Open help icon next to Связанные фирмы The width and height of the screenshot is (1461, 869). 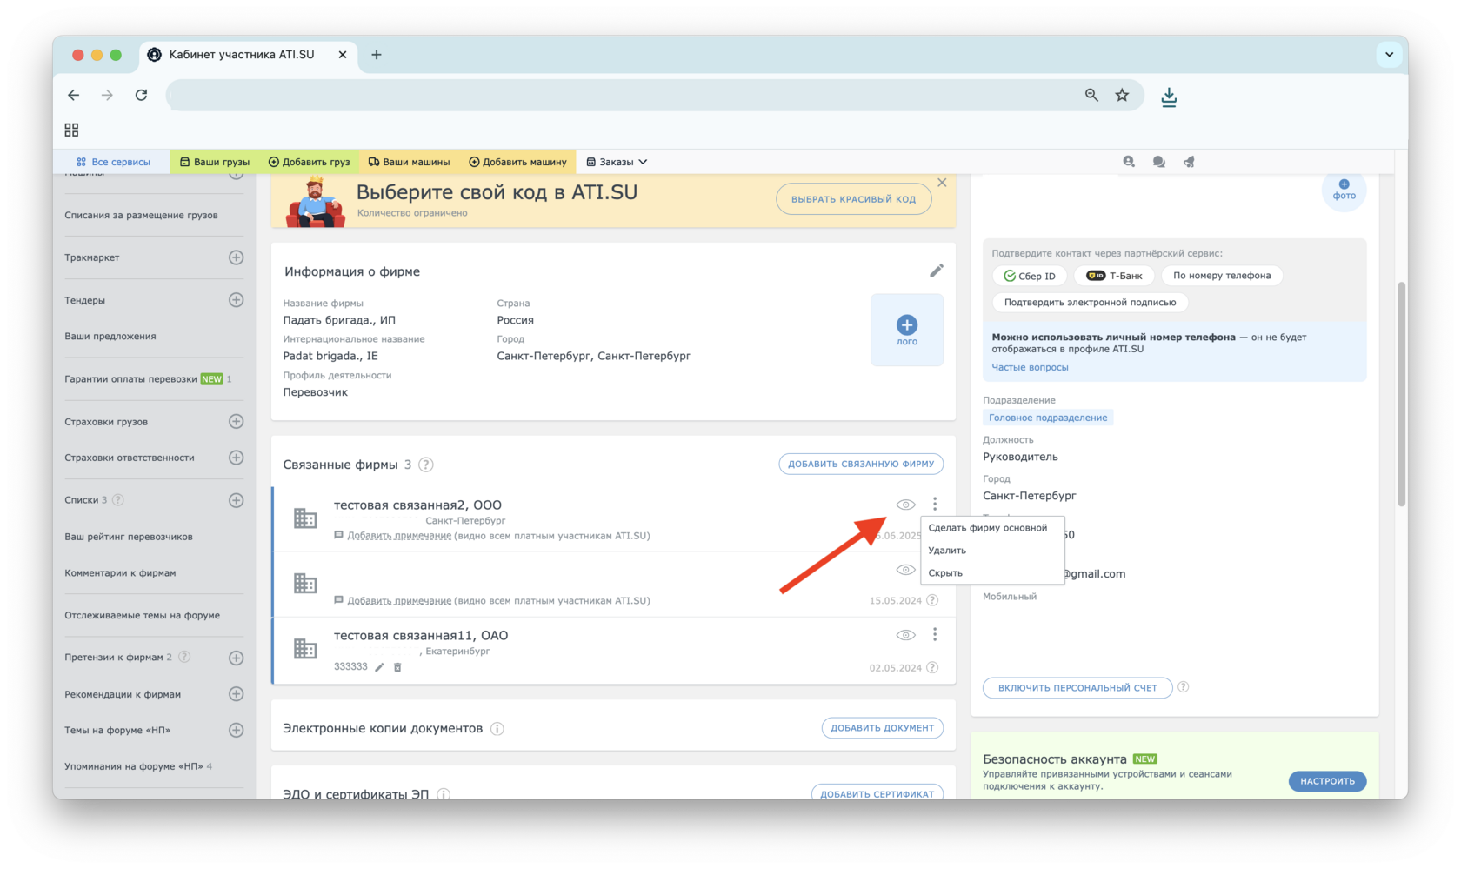(x=426, y=465)
